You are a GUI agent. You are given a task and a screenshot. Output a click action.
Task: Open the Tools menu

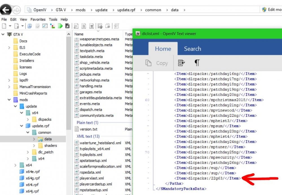53,19
